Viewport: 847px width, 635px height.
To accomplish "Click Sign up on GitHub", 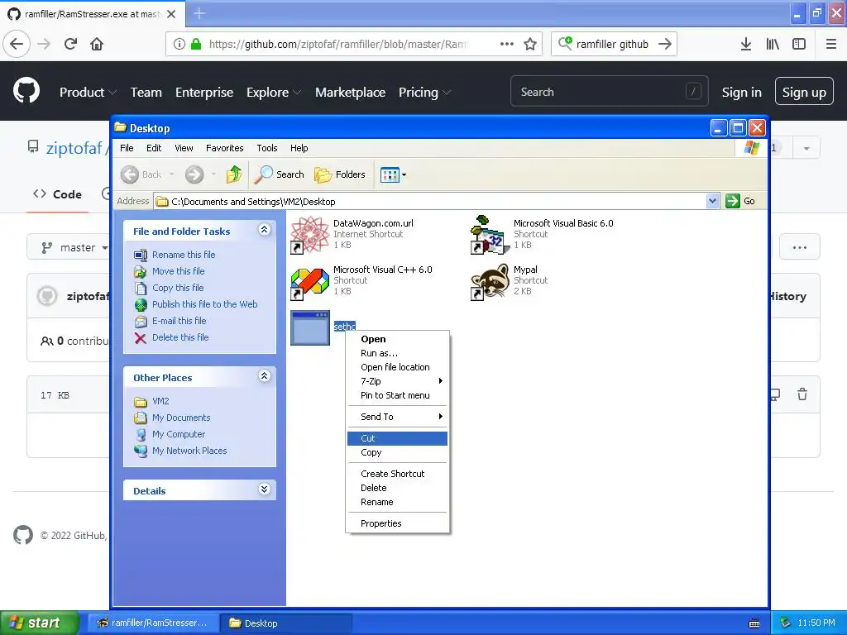I will coord(804,92).
